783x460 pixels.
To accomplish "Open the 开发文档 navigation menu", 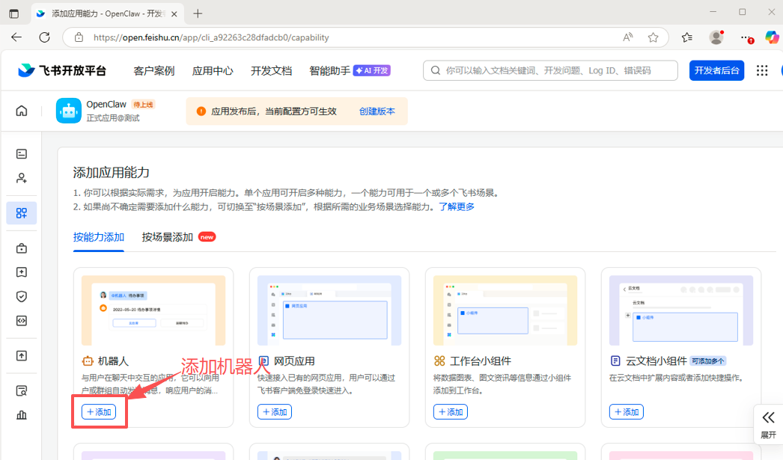I will point(270,70).
